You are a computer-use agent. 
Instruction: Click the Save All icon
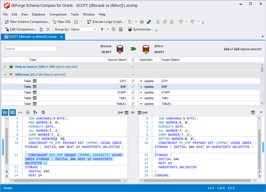click(148, 22)
